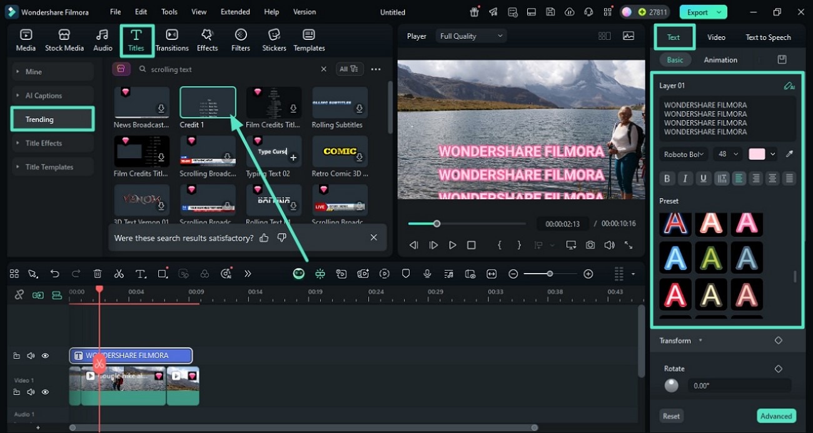Take a snapshot with the camera icon
The height and width of the screenshot is (433, 813).
click(590, 246)
